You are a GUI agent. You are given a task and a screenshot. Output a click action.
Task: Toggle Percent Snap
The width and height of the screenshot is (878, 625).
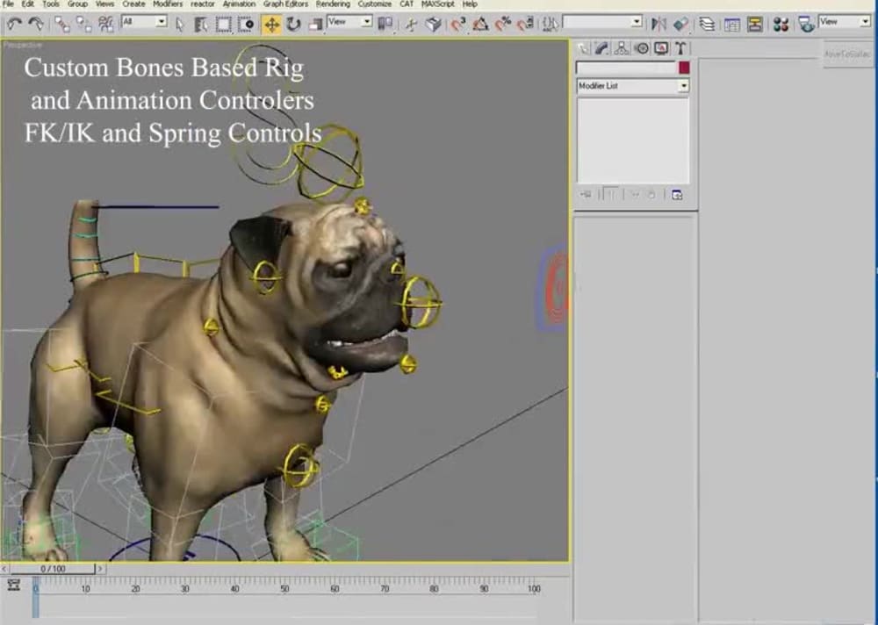click(505, 24)
